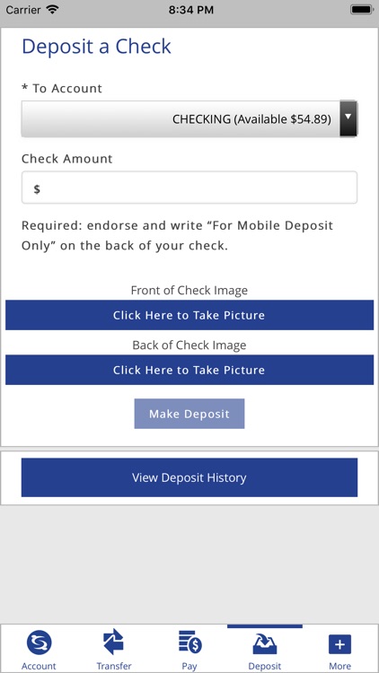Tap the Account tab label
This screenshot has width=379, height=673.
point(39,666)
